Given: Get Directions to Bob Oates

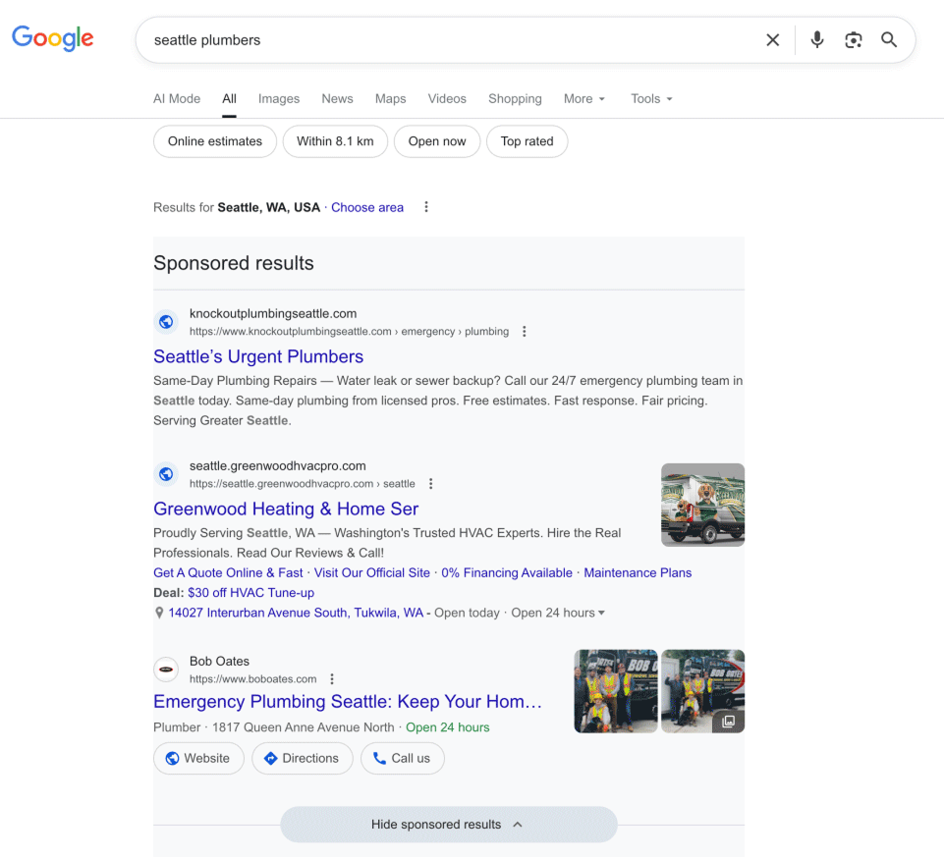Looking at the screenshot, I should 303,759.
